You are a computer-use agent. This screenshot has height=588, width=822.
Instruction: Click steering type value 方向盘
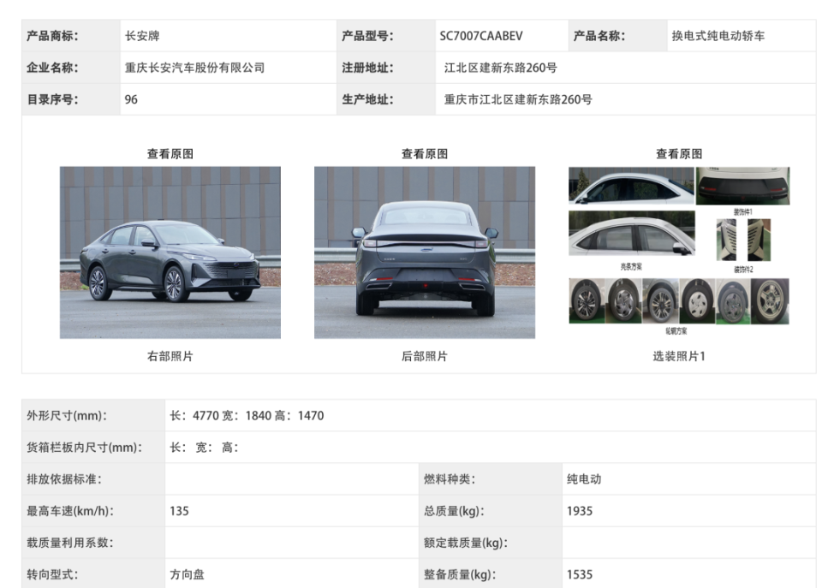click(187, 574)
